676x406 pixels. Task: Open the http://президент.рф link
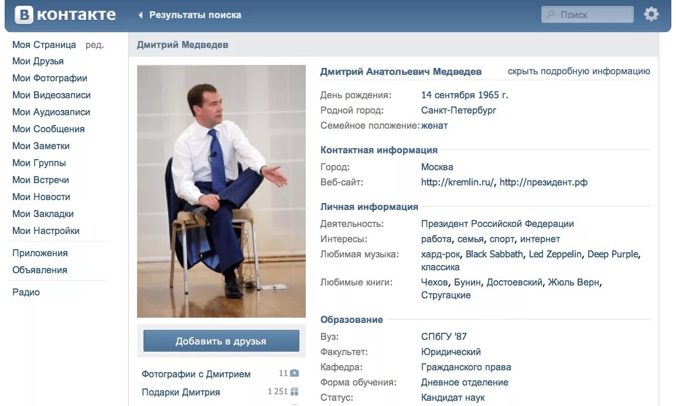(543, 182)
